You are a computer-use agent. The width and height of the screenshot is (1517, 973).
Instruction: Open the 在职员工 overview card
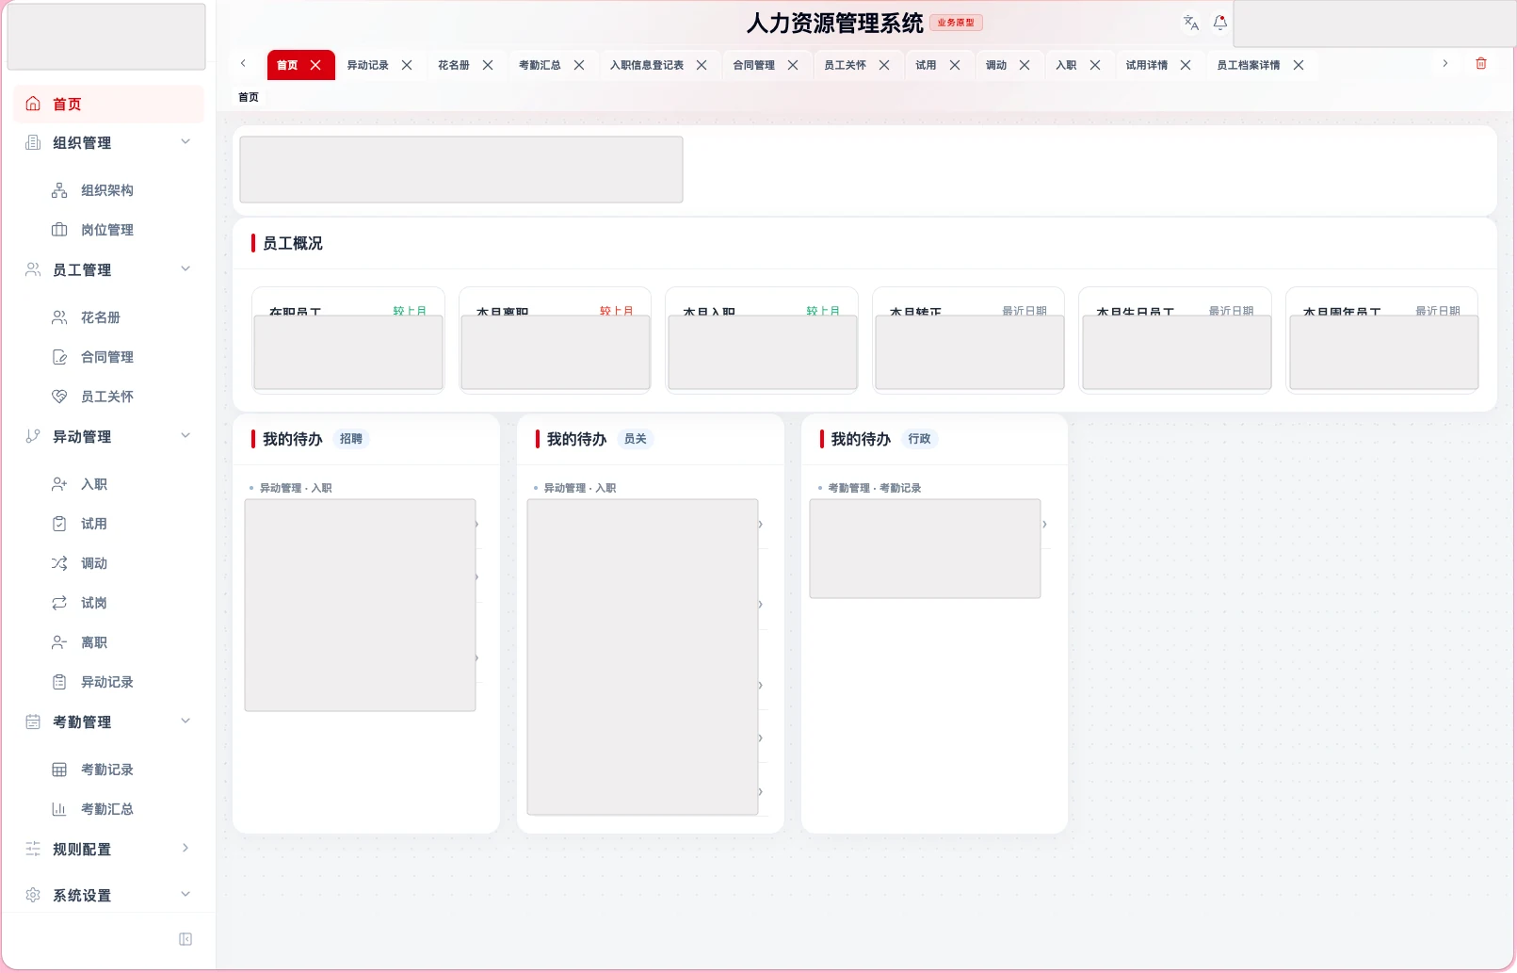coord(348,340)
